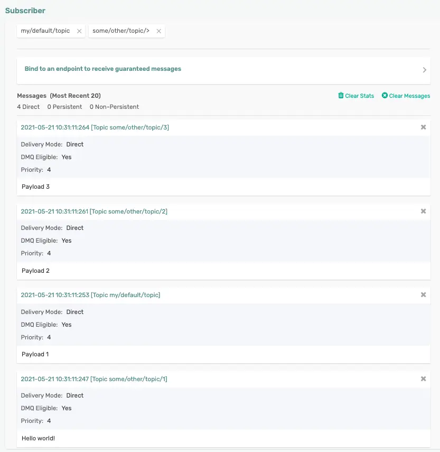Click the Subscriber panel heading
The width and height of the screenshot is (440, 452).
[x=25, y=10]
